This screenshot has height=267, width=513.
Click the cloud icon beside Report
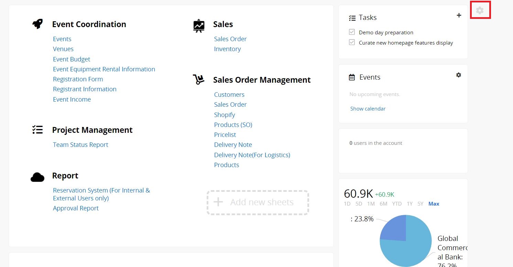coord(37,177)
